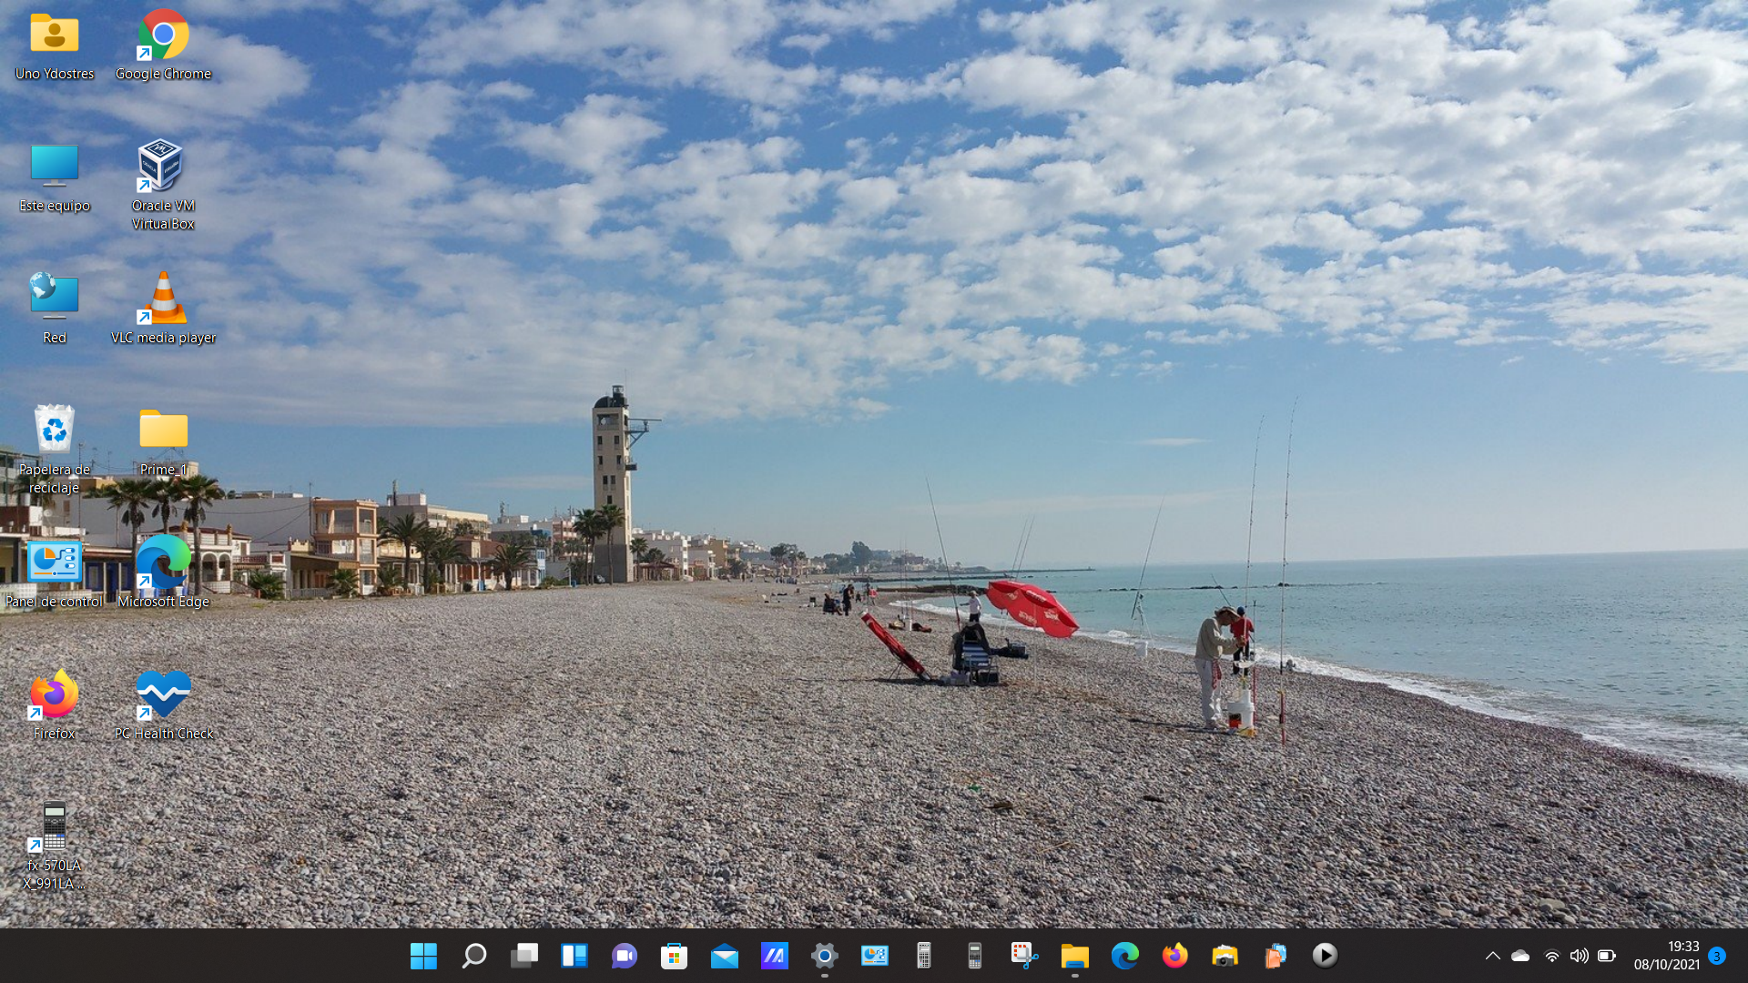This screenshot has height=983, width=1748.
Task: Open Task View on the taskbar
Action: [524, 955]
